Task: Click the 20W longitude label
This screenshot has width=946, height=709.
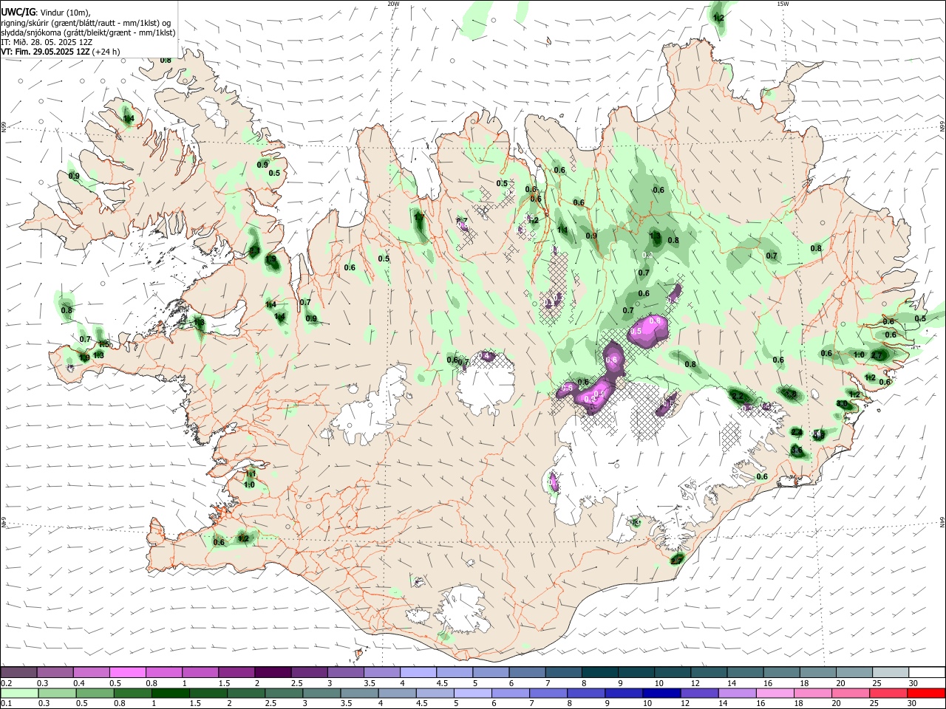Action: click(x=393, y=4)
